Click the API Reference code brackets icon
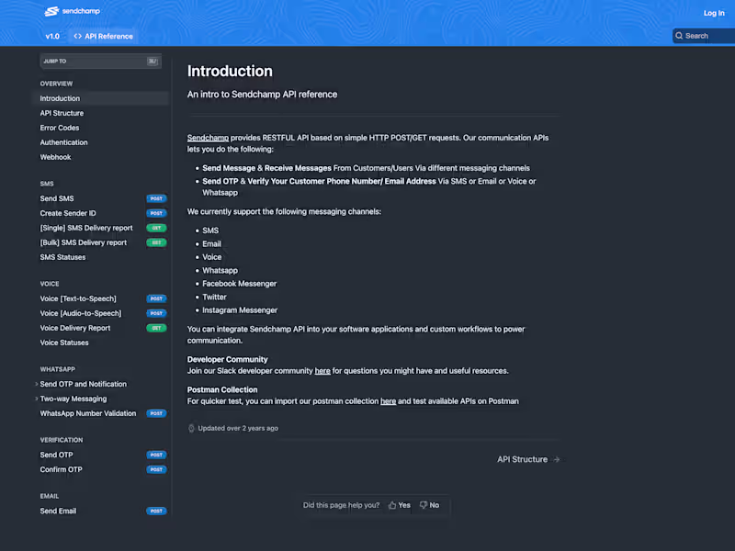The image size is (735, 551). [x=77, y=37]
